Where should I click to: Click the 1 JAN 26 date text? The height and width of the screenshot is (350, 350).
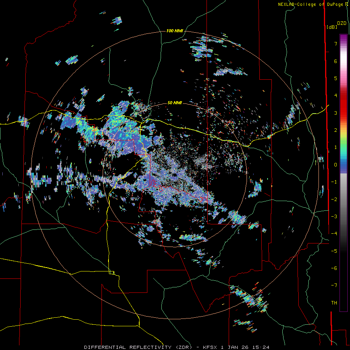click(x=235, y=347)
